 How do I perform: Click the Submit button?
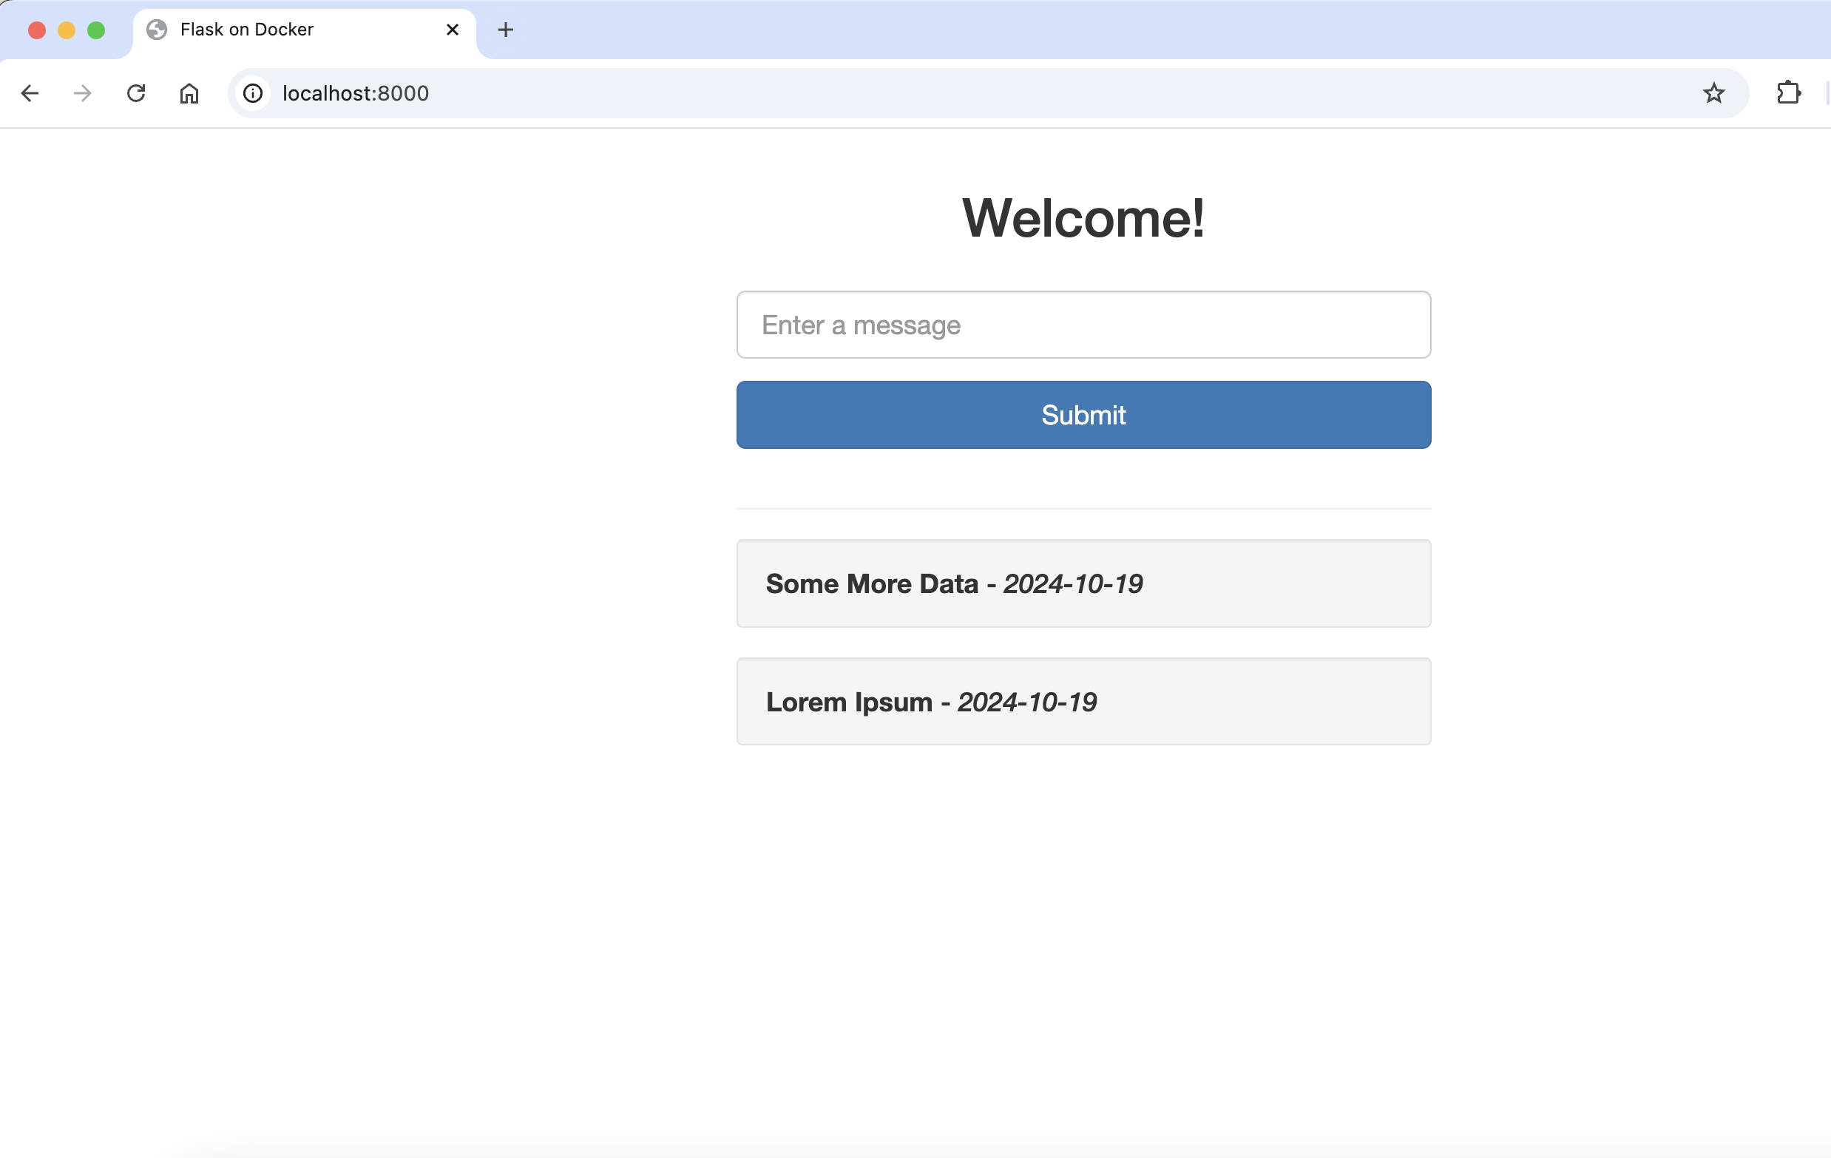tap(1083, 414)
